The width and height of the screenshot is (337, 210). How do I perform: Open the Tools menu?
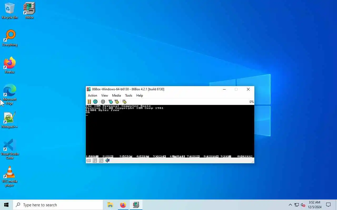(128, 96)
